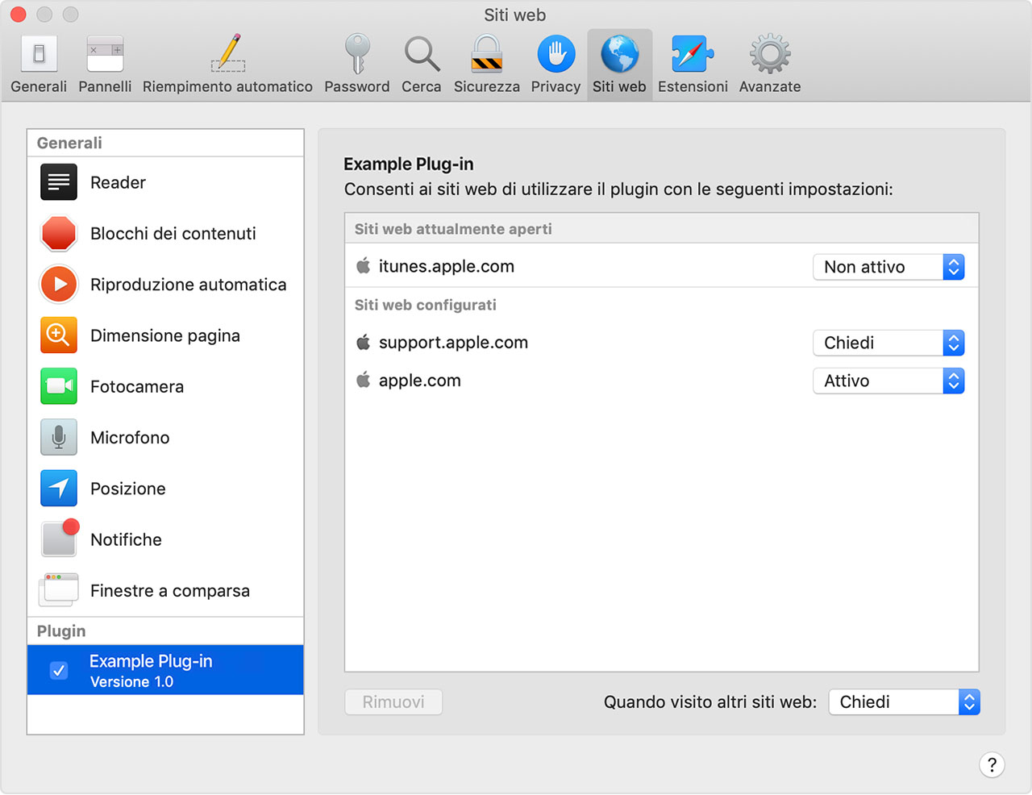
Task: Toggle the Example Plug-in checkbox
Action: point(59,670)
